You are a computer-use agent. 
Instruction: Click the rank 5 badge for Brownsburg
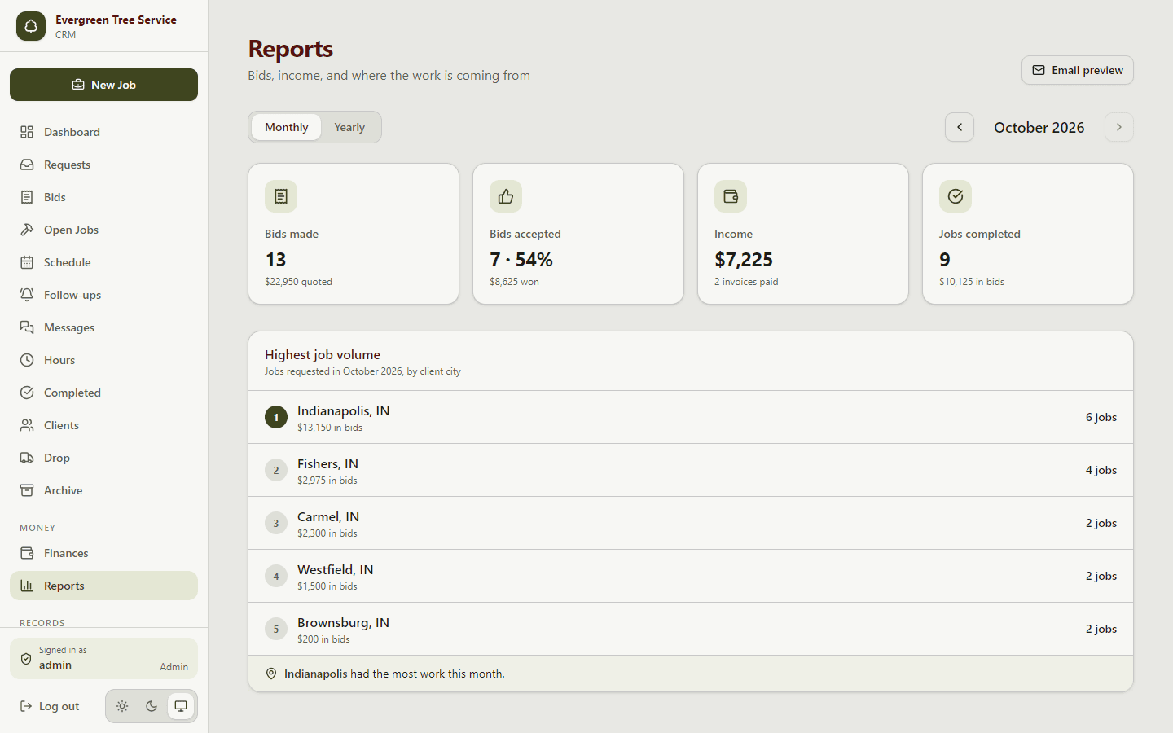point(276,629)
